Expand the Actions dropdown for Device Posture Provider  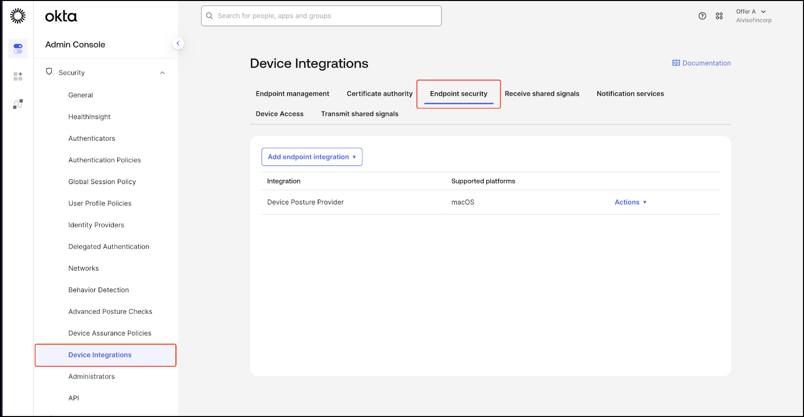pyautogui.click(x=631, y=202)
